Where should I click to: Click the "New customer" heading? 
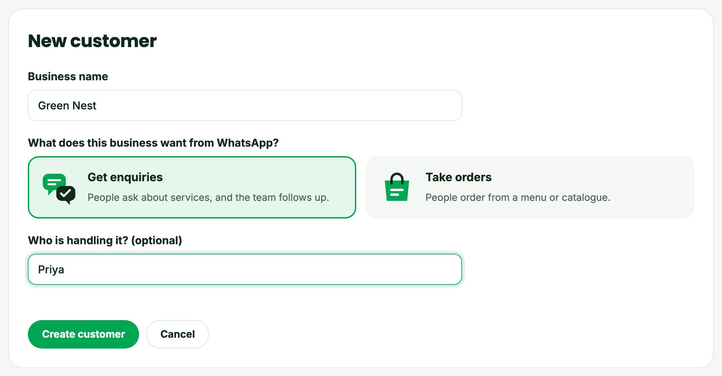pyautogui.click(x=92, y=41)
